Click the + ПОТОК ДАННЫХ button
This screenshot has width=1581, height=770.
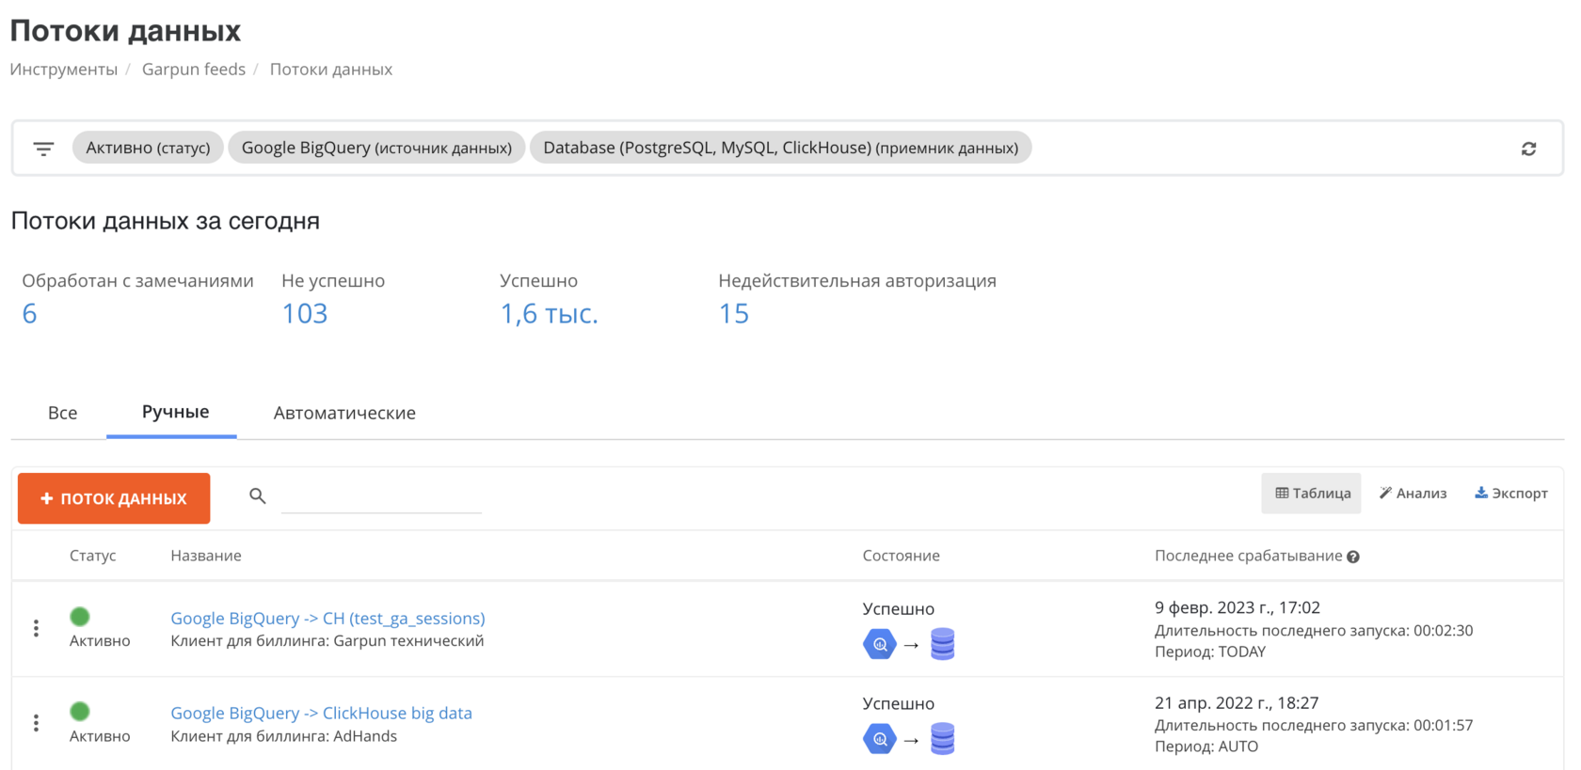(114, 498)
